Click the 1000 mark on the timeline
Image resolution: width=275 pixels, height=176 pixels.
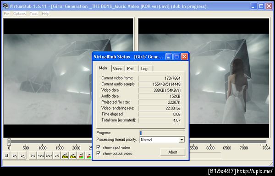[x=43, y=148]
